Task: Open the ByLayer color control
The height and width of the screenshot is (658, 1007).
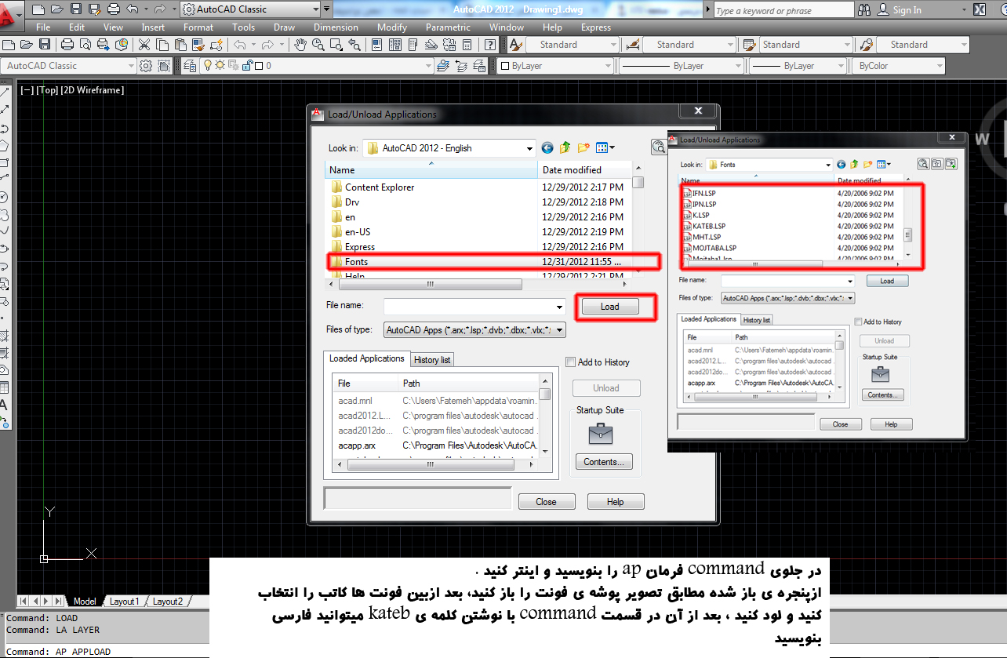Action: (x=554, y=66)
